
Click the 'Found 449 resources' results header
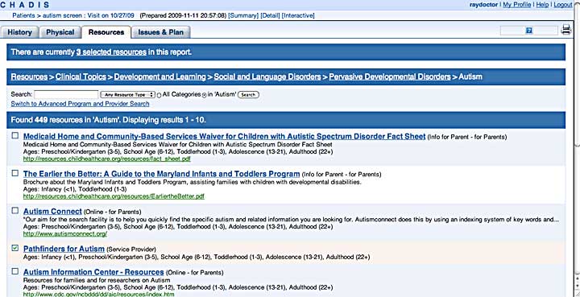[x=286, y=120]
